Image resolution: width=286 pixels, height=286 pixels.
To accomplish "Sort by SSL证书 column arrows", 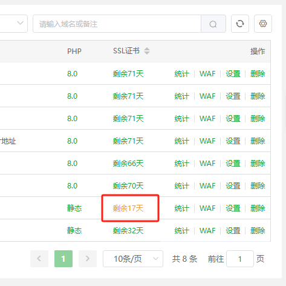I will 147,51.
